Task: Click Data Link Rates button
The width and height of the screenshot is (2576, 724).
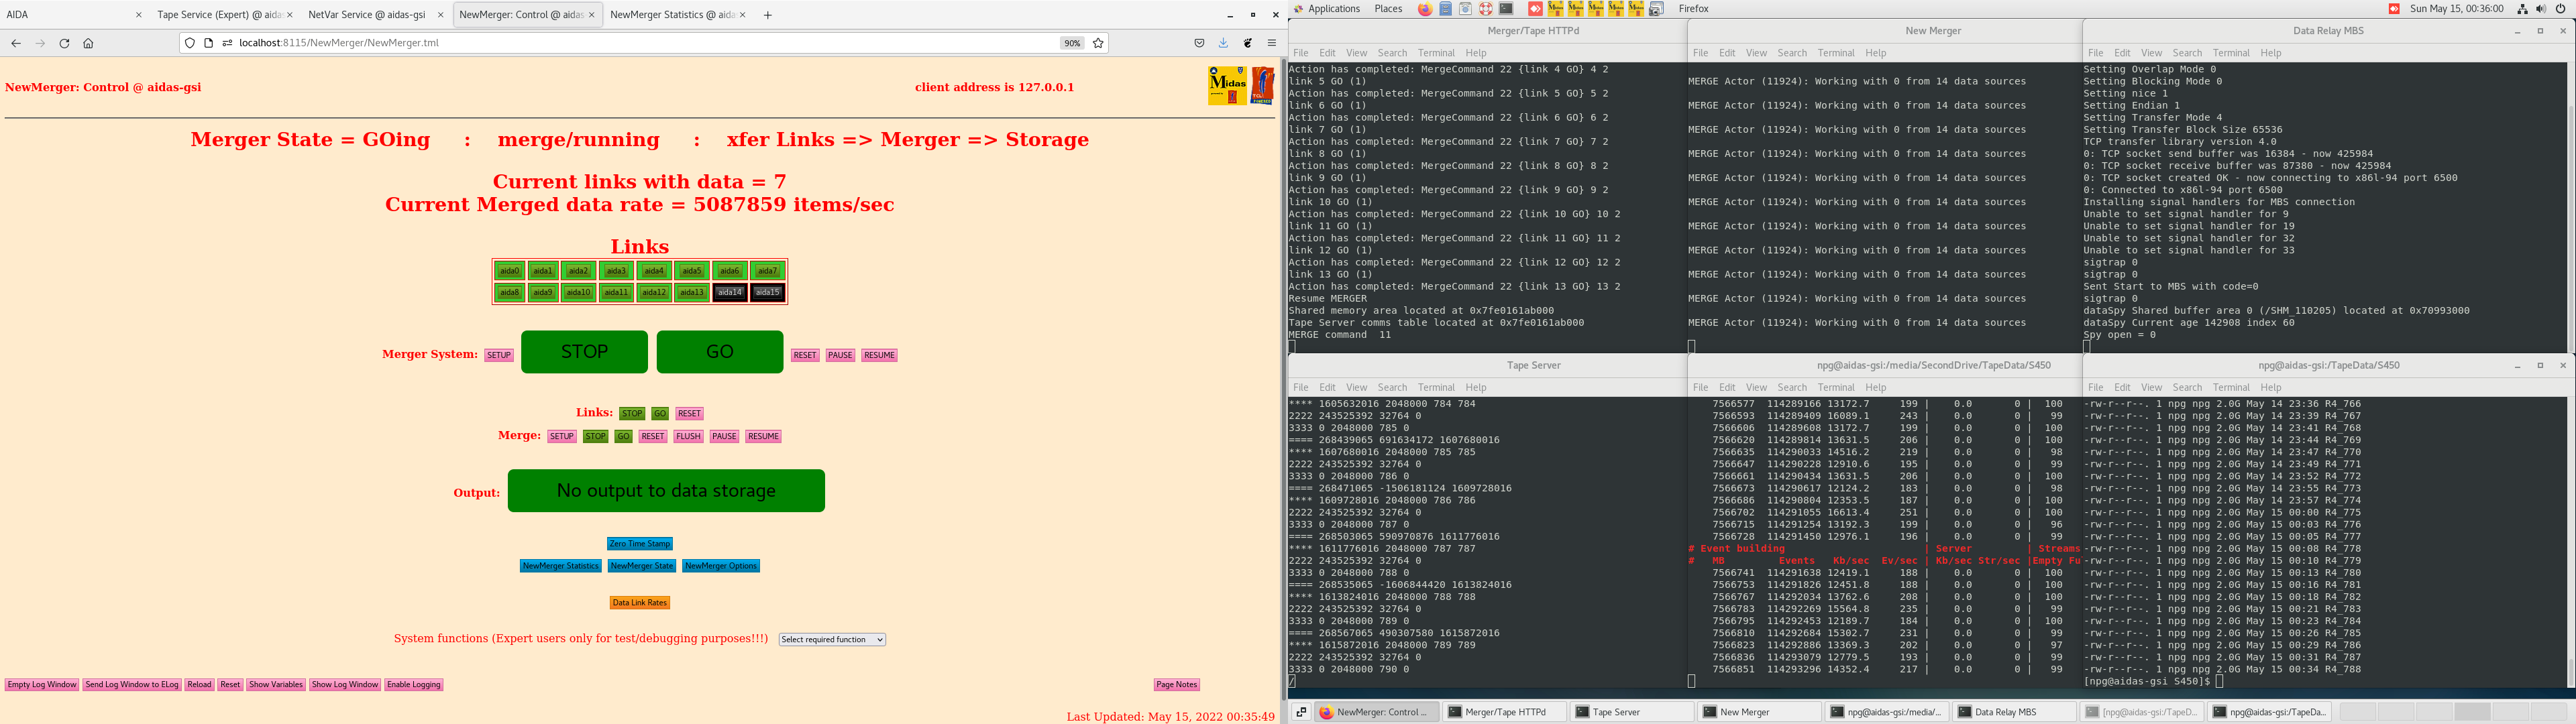Action: pyautogui.click(x=640, y=603)
